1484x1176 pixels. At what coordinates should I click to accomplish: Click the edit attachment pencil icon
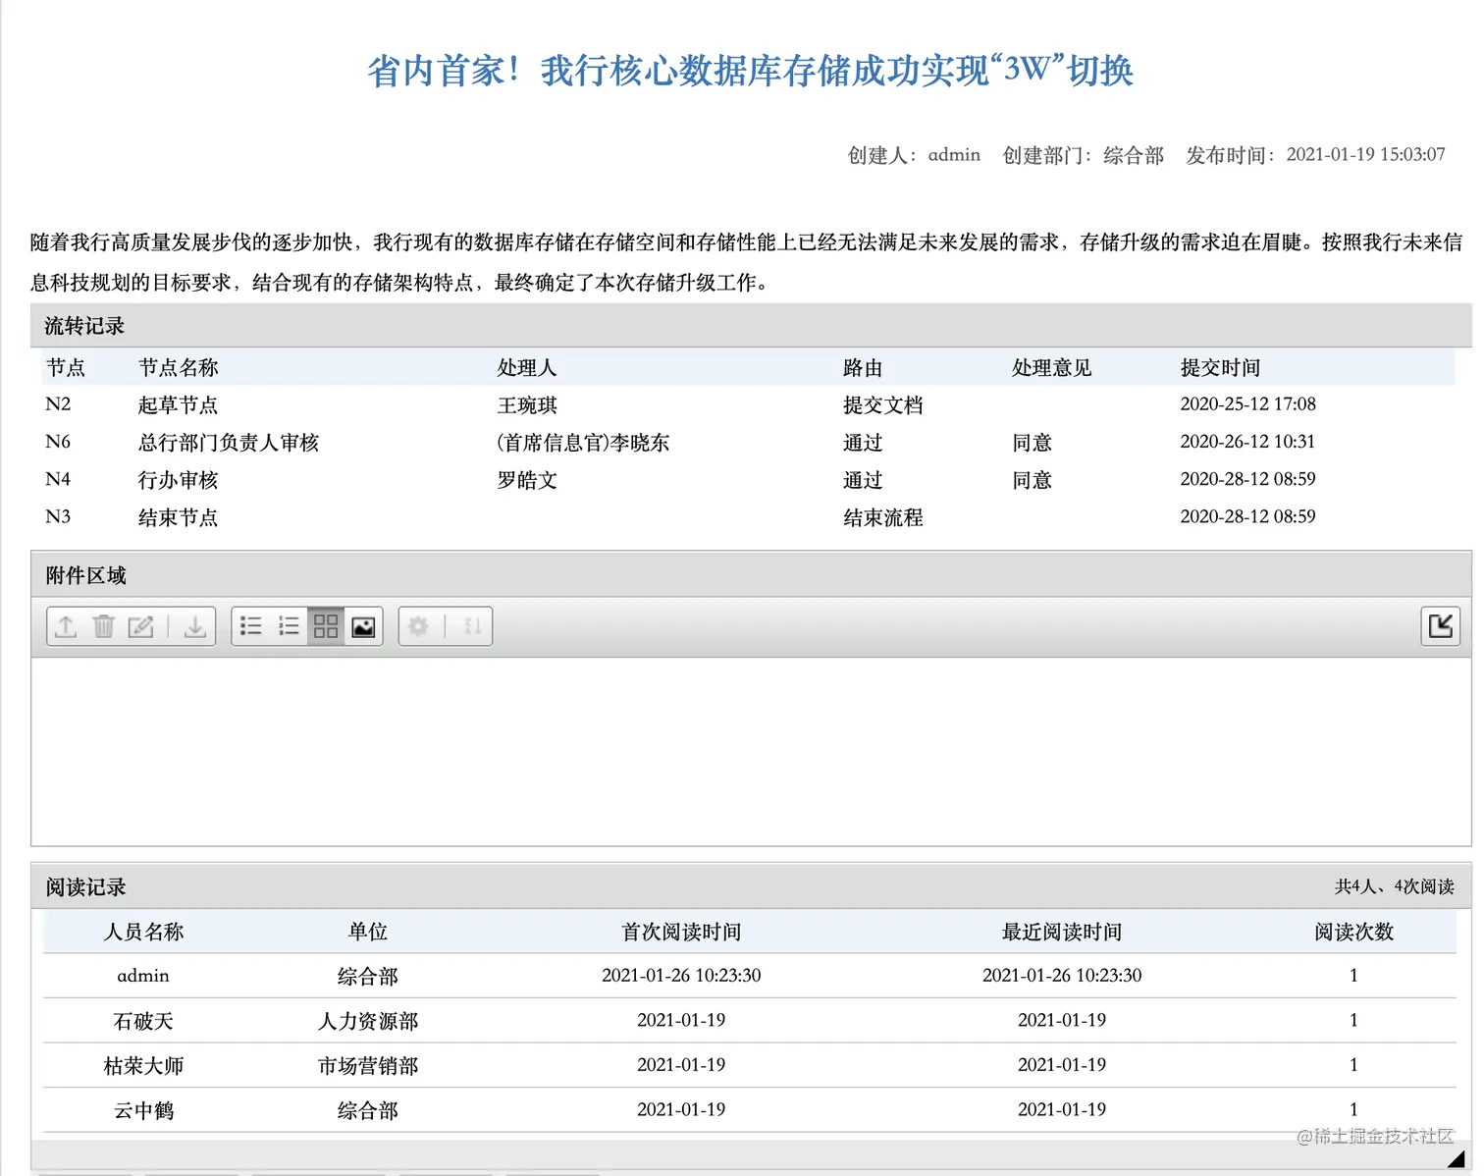pos(140,626)
